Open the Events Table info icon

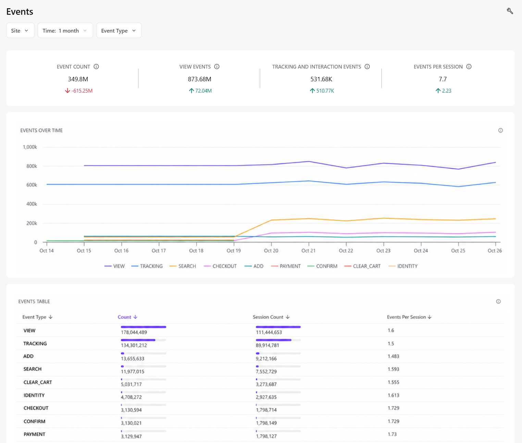(x=498, y=301)
